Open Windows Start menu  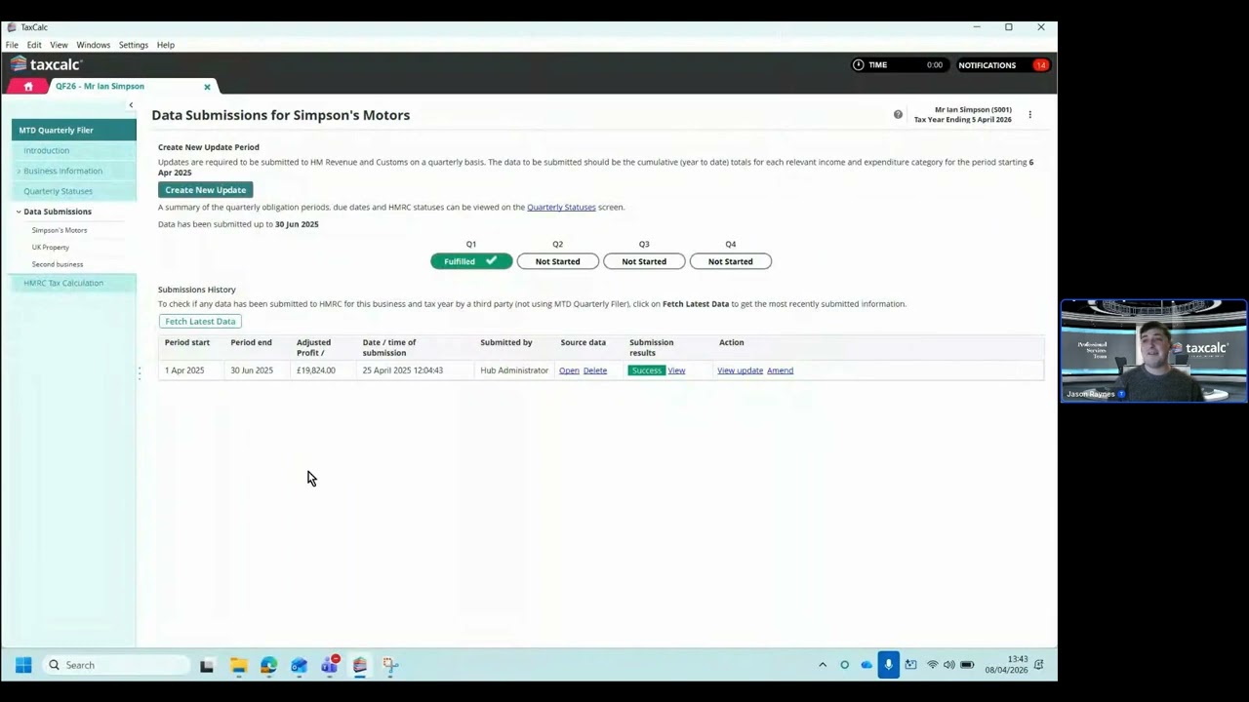23,665
